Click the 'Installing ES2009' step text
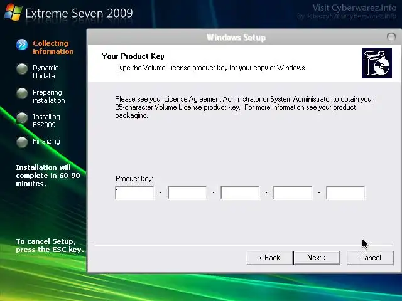Screen dimensions: 402x301 [46, 120]
